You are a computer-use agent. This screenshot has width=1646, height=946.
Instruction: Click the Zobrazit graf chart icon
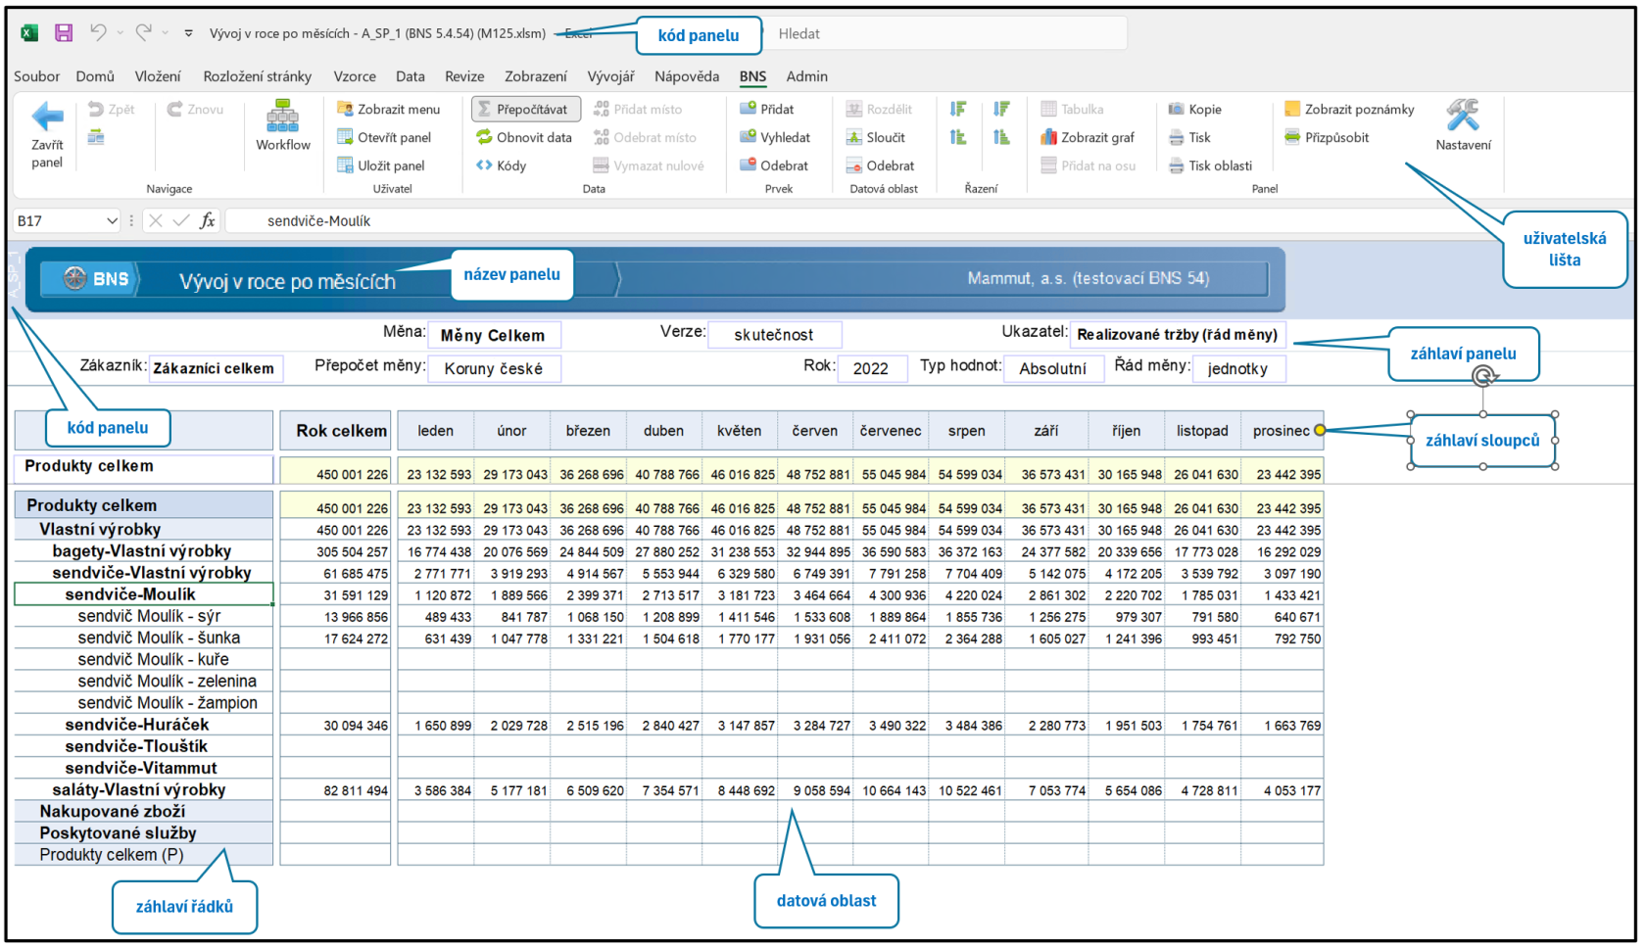[1049, 137]
